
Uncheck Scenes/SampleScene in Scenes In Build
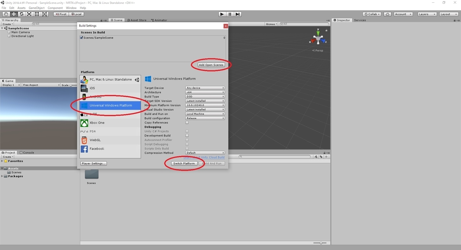[81, 38]
